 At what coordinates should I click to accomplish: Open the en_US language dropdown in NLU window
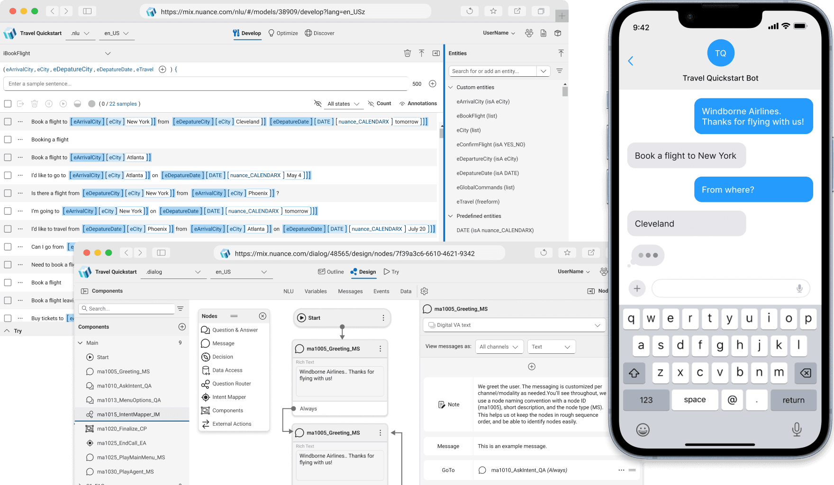click(x=117, y=33)
